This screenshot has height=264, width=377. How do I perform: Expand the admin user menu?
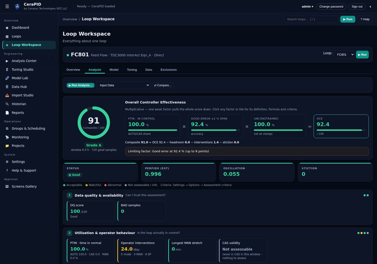307,6
